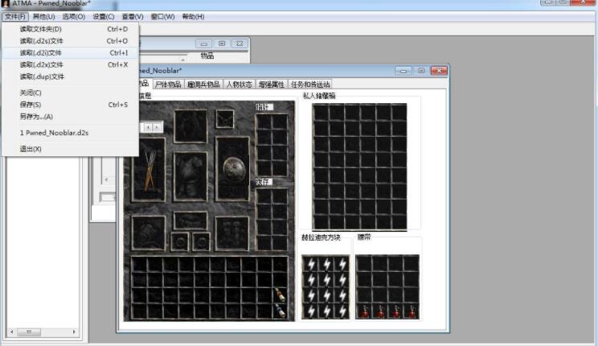Maximize the back window showing the 物品 column
This screenshot has width=598, height=346.
point(222,43)
